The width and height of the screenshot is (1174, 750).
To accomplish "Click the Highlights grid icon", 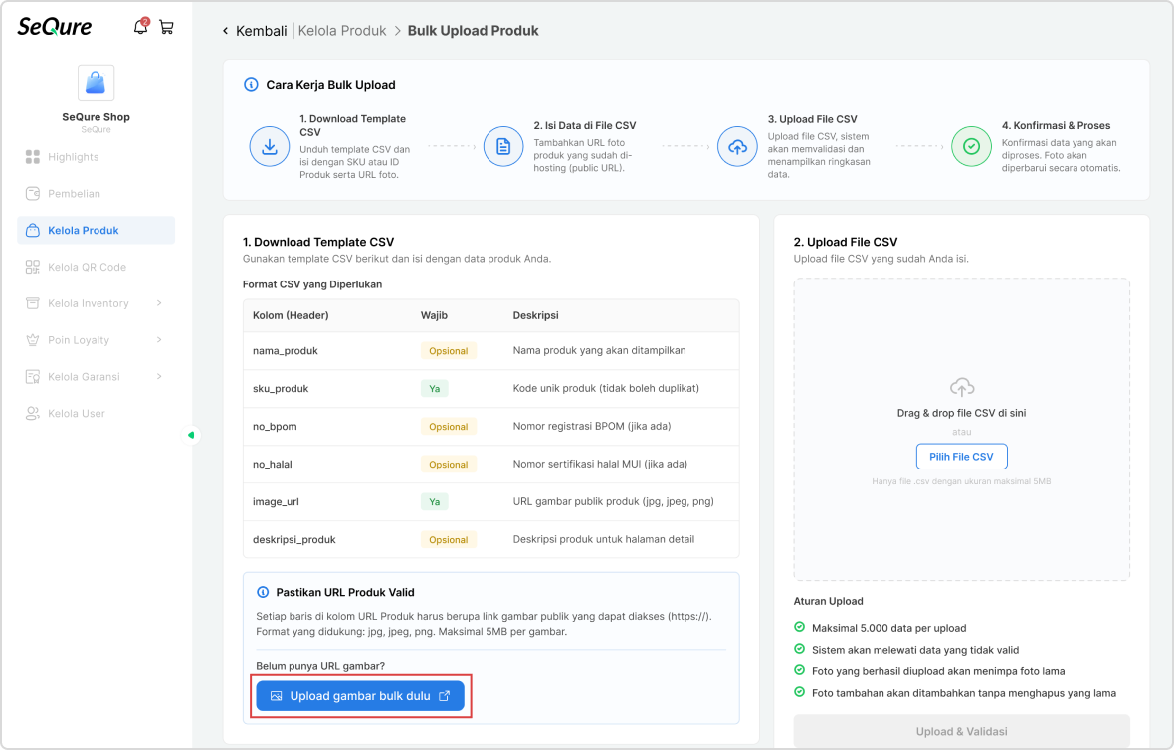I will click(x=32, y=157).
